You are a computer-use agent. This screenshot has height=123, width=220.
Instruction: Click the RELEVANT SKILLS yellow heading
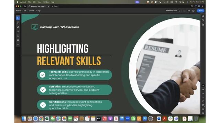point(69,61)
